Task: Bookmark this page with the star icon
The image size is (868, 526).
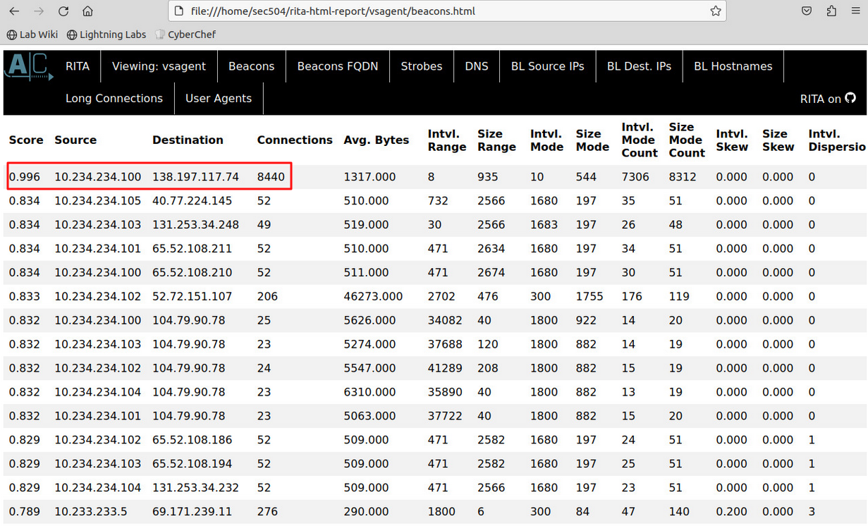Action: pyautogui.click(x=716, y=11)
